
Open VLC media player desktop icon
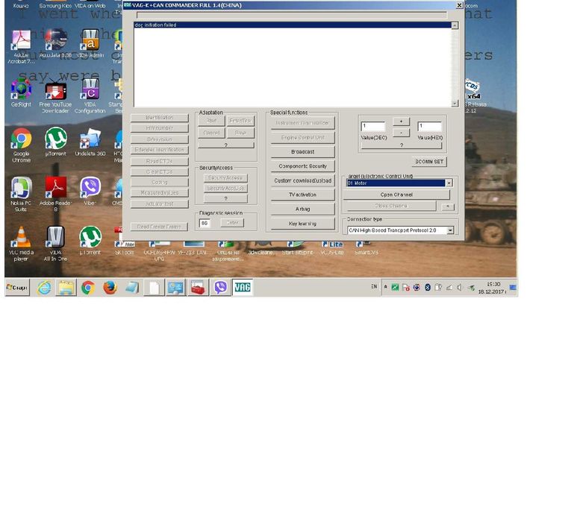(21, 244)
